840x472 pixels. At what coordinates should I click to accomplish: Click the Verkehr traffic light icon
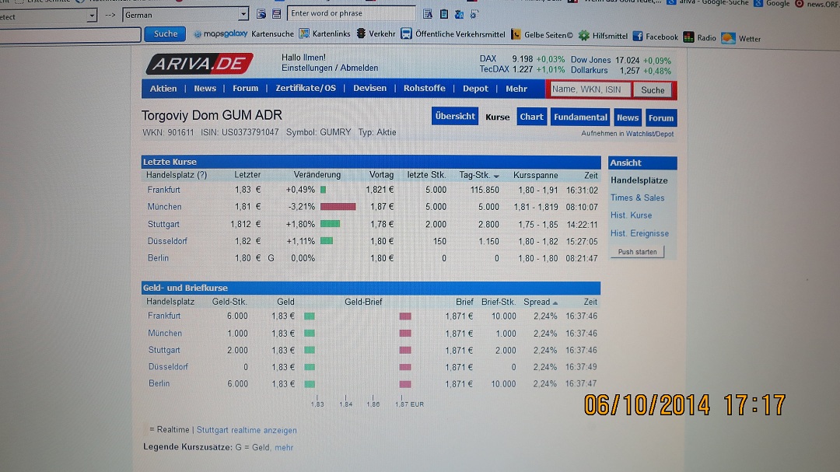(x=361, y=33)
